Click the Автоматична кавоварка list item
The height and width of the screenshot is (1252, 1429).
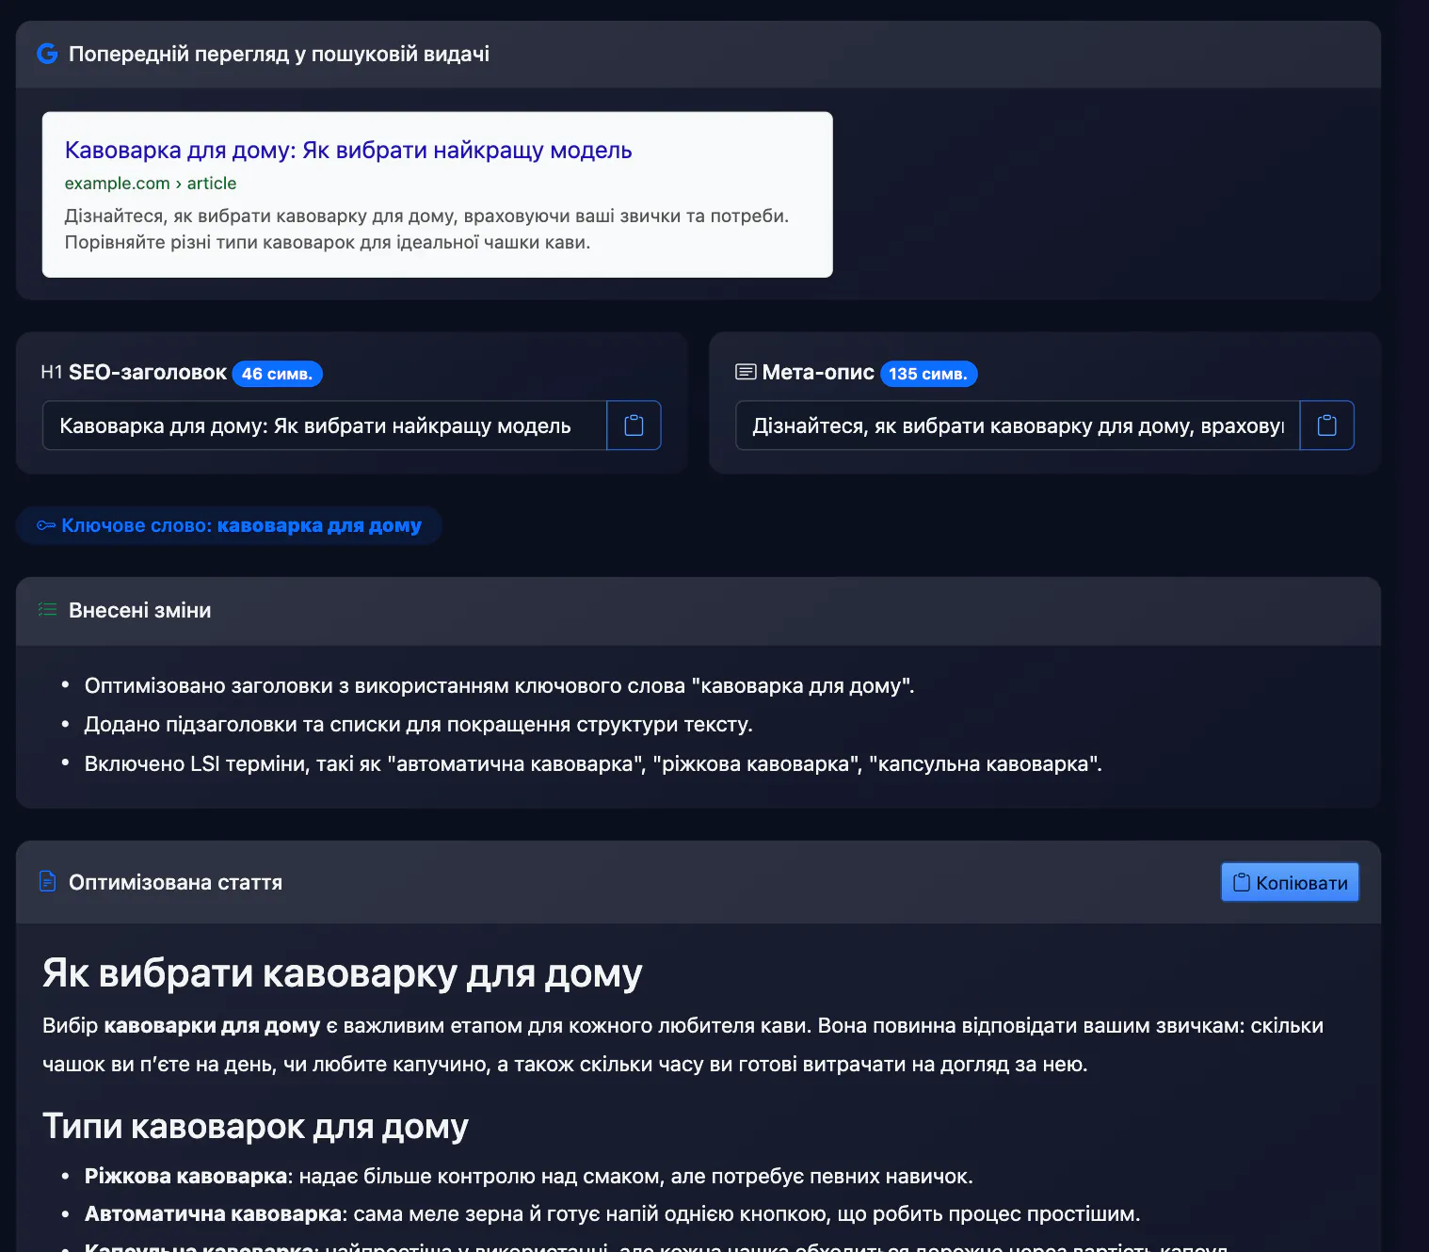[x=612, y=1213]
